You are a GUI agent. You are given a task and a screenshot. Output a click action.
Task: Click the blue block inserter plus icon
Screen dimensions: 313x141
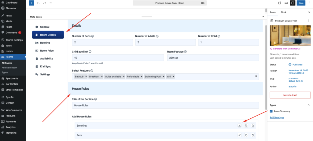click(31, 3)
